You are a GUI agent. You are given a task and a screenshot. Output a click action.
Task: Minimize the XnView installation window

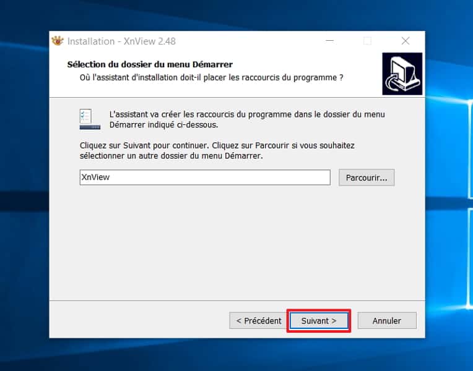(329, 41)
